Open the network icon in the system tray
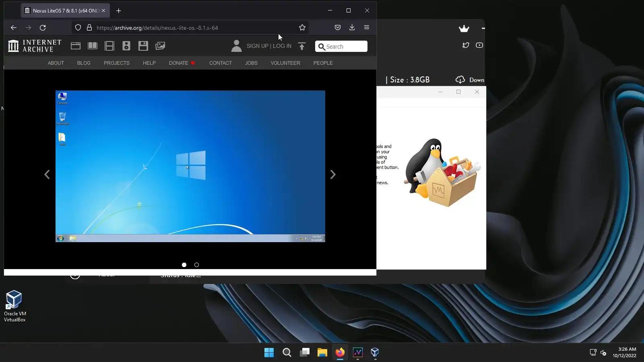Image resolution: width=644 pixels, height=362 pixels. pos(593,353)
